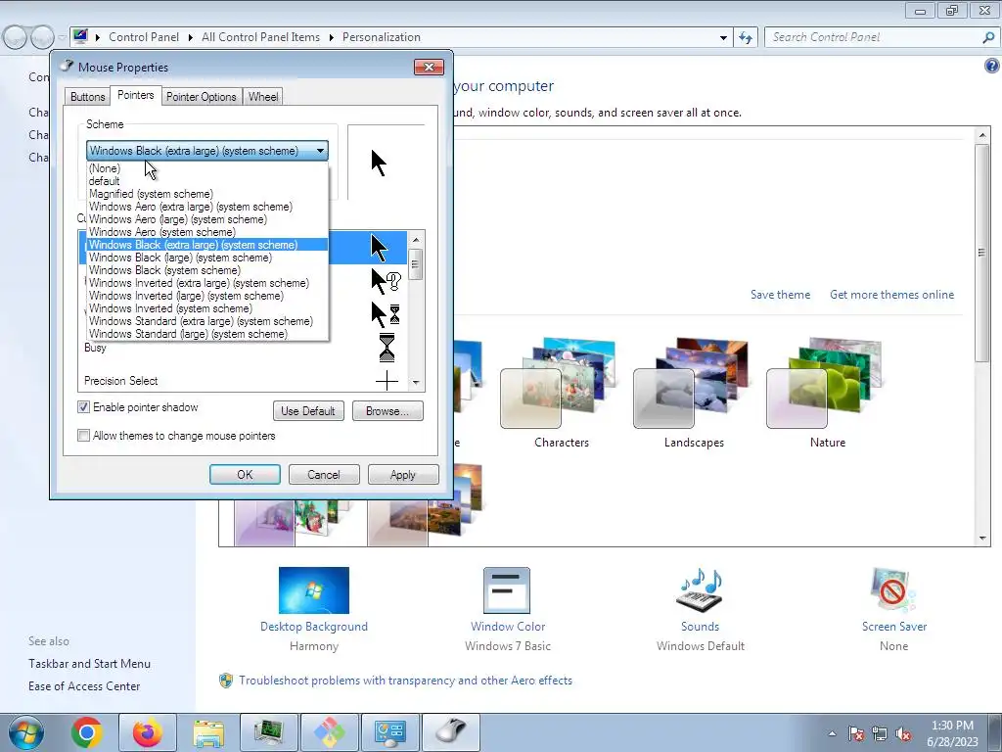Open the Mouse Properties taskbar item
1002x752 pixels.
tap(451, 732)
